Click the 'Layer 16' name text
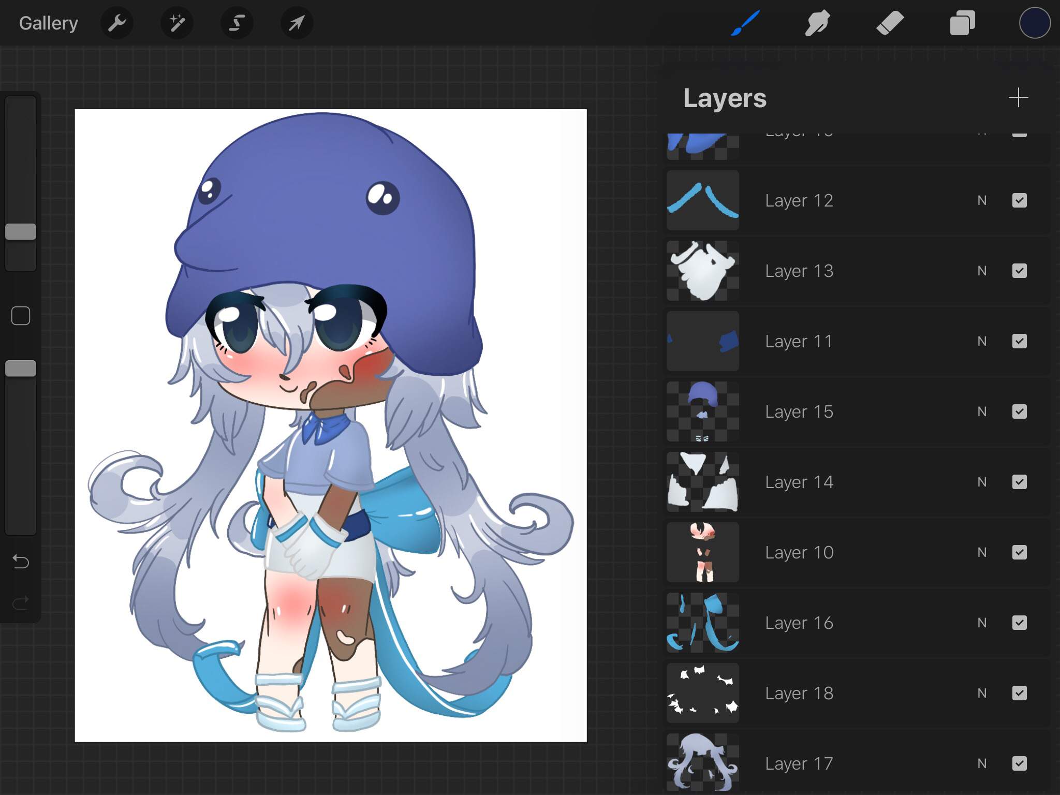Viewport: 1060px width, 795px height. 799,623
